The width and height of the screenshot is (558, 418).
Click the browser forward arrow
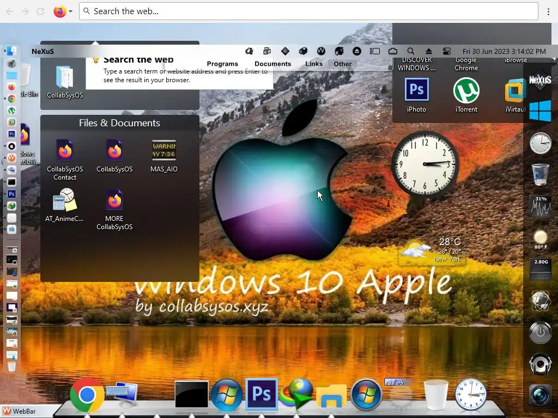pos(25,11)
